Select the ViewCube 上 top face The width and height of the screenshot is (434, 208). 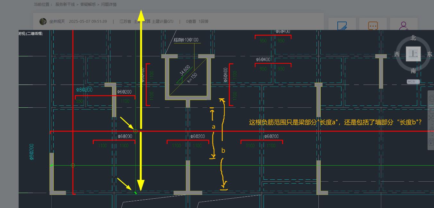413,54
